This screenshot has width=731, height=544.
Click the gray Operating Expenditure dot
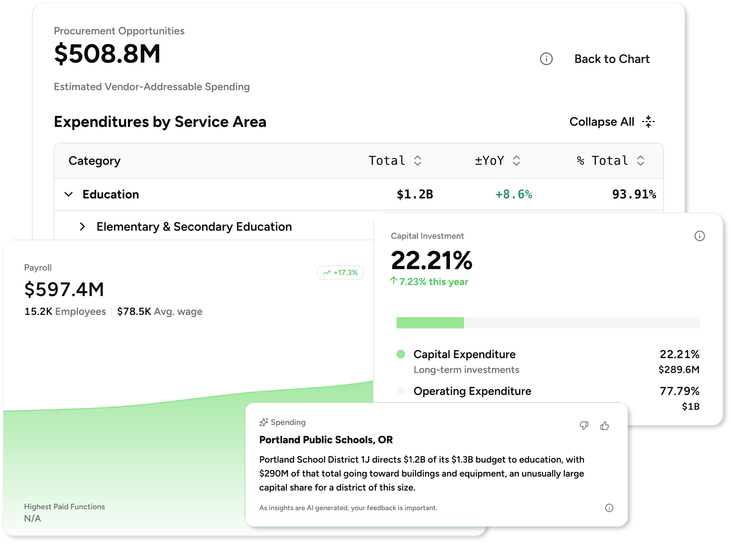[401, 391]
